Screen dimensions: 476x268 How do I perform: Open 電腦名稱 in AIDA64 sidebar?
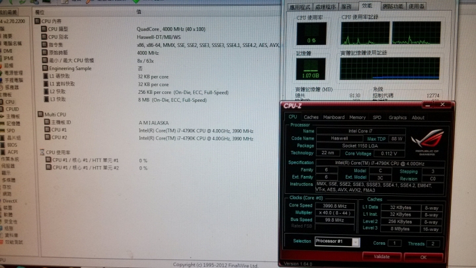point(12,44)
